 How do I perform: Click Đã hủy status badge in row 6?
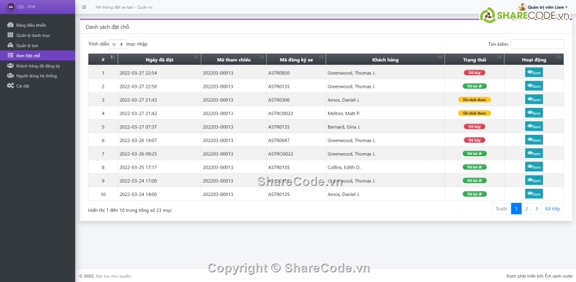[x=474, y=140]
